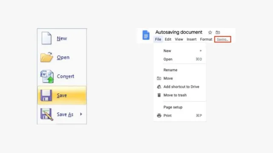Viewport: 273px width, 153px height.
Task: Select the Convert label in Word menu
Action: [65, 76]
